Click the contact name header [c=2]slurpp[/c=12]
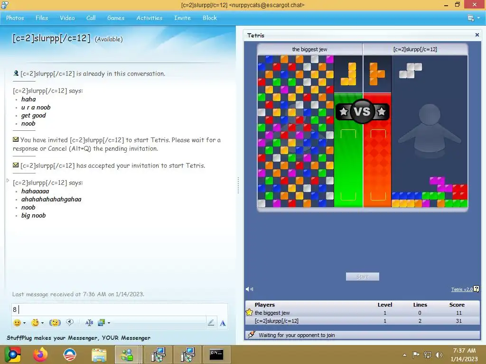The height and width of the screenshot is (364, 486). click(51, 38)
